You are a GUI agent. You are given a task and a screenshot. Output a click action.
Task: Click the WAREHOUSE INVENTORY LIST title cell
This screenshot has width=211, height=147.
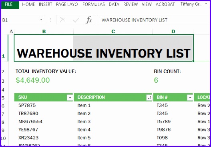pyautogui.click(x=104, y=48)
